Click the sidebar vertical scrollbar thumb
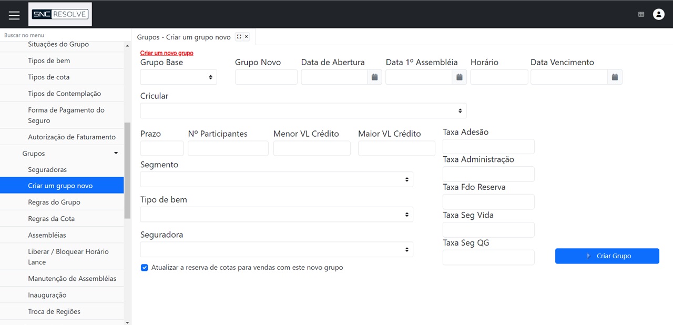 (x=127, y=171)
